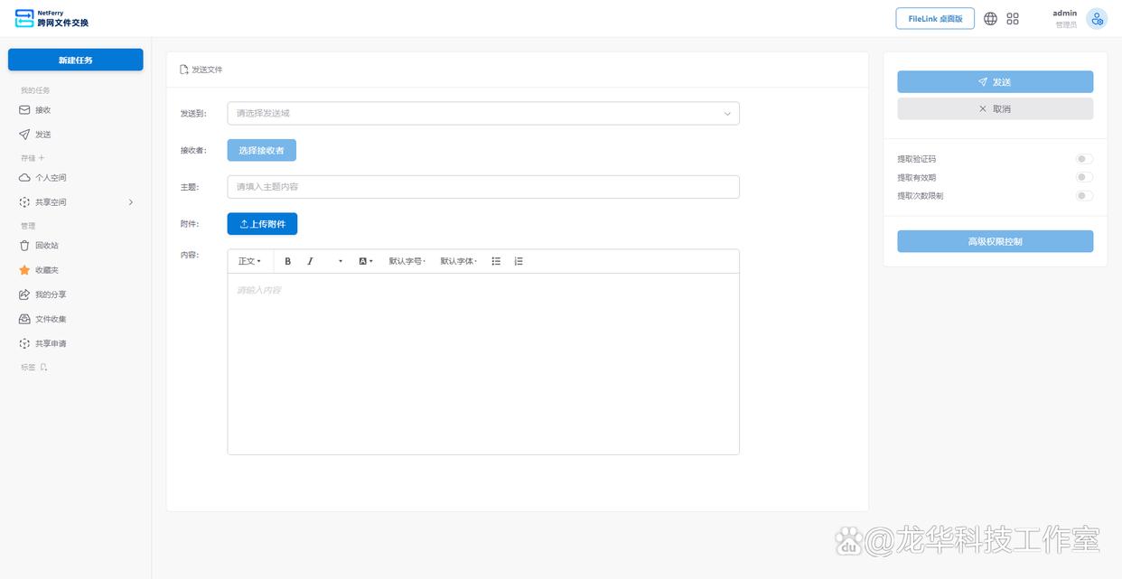The image size is (1122, 579).
Task: Open the 请选择发送域 dropdown
Action: 483,113
